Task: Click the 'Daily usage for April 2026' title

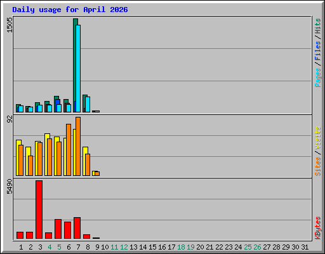Action: pos(70,10)
